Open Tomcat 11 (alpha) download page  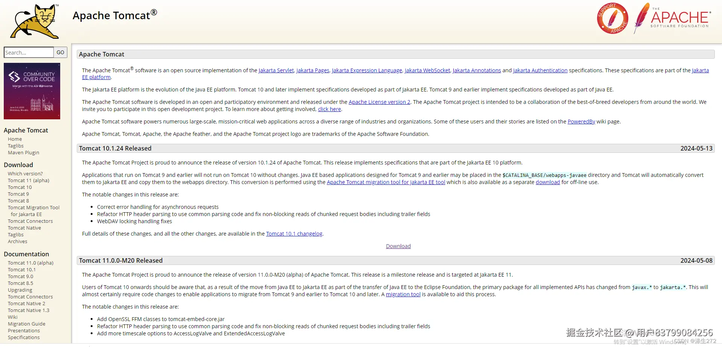tap(29, 180)
